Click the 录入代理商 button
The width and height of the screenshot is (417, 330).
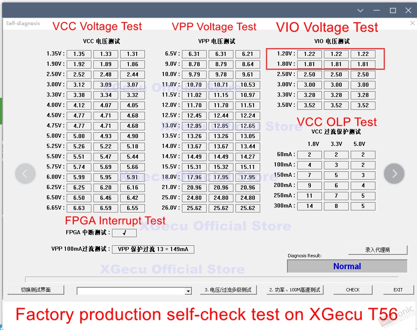click(x=377, y=250)
